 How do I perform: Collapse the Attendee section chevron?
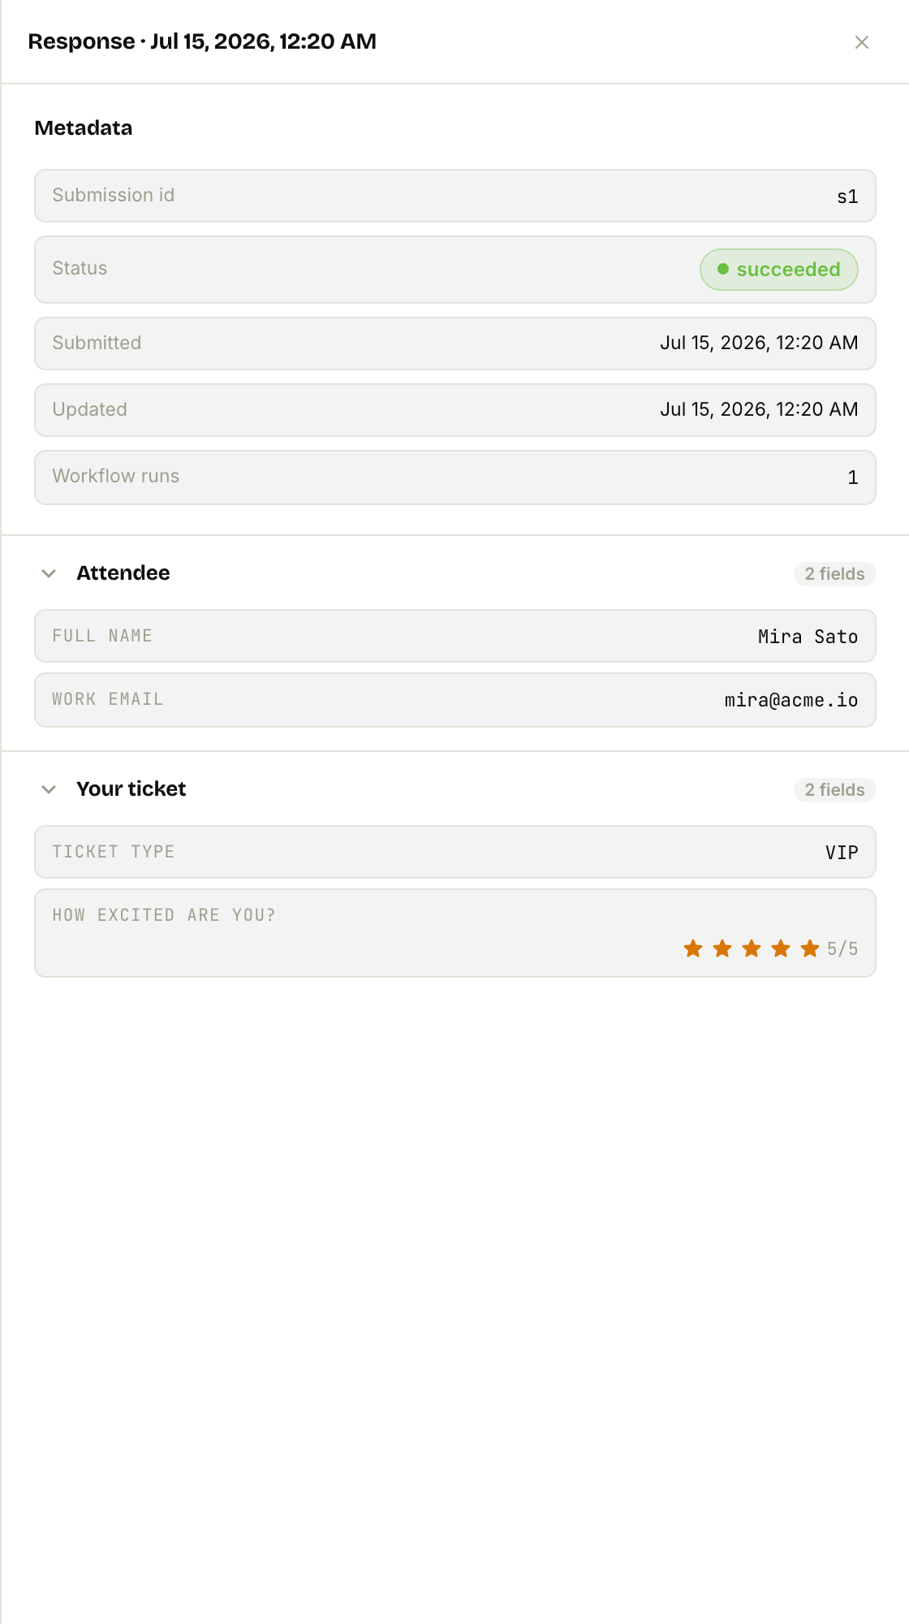click(x=49, y=573)
